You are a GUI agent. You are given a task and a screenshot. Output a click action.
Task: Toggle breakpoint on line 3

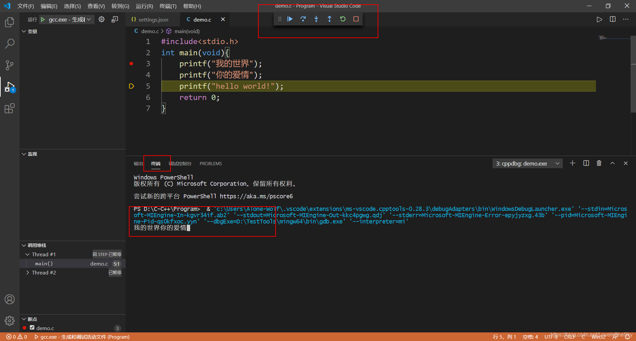click(132, 64)
